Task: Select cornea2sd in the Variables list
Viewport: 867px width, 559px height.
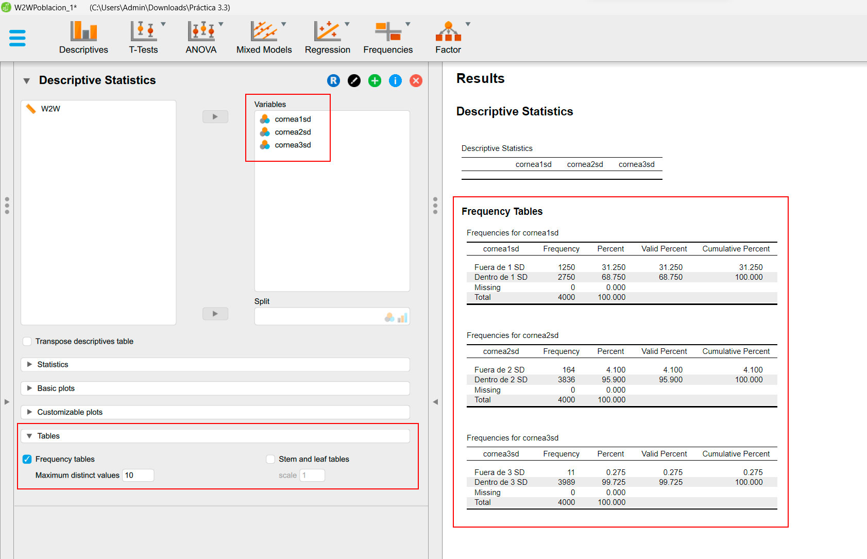Action: coord(293,132)
